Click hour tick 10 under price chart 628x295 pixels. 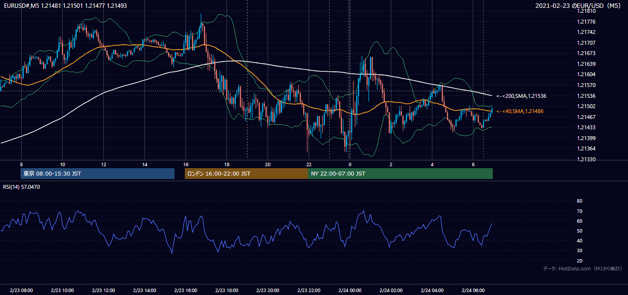pyautogui.click(x=62, y=164)
